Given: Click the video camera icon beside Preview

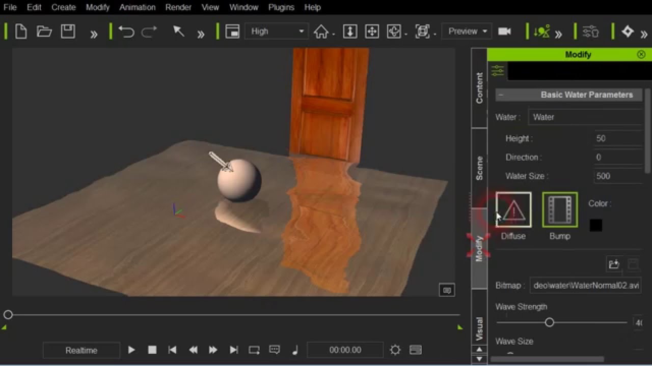Looking at the screenshot, I should click(504, 32).
